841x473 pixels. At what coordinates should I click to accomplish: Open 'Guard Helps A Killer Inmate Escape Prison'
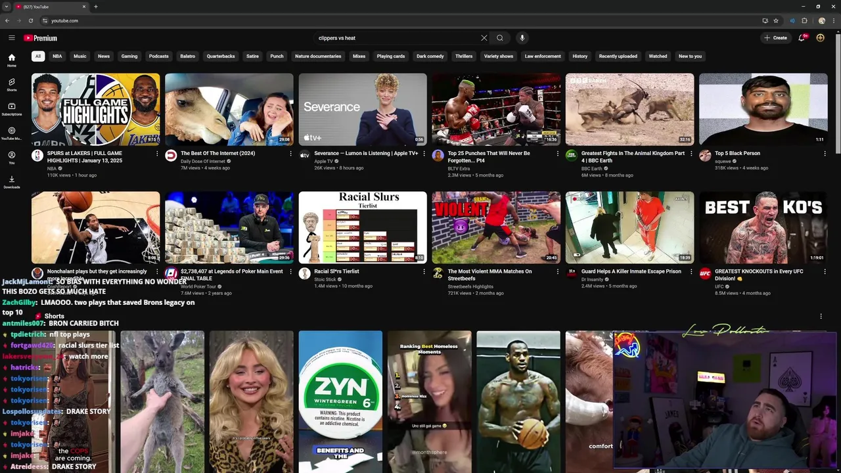[631, 271]
